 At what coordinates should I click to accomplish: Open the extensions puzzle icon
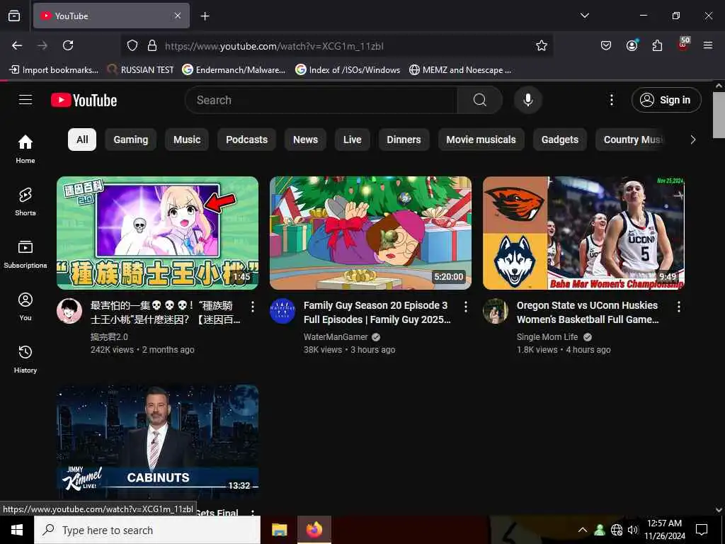point(657,45)
